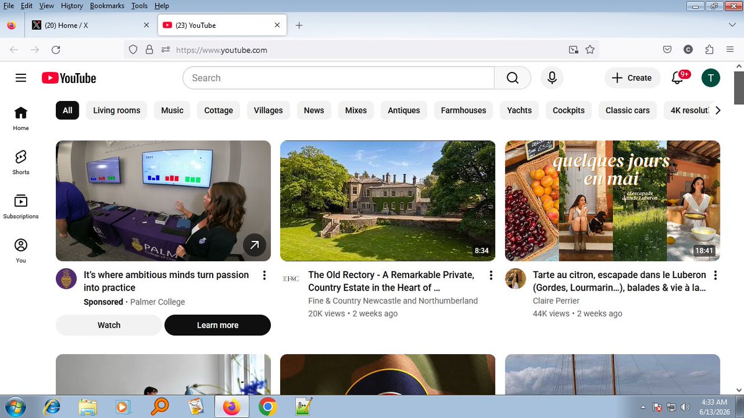Viewport: 744px width, 418px height.
Task: Select the Living rooms chip
Action: [x=117, y=110]
